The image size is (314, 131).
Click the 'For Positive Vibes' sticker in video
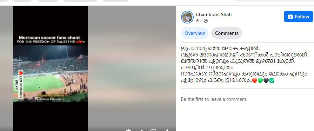point(21,85)
